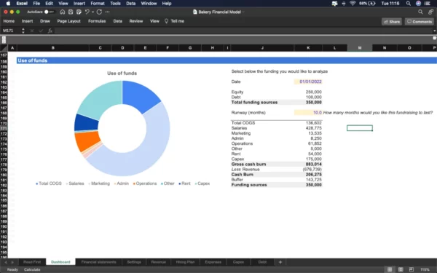
Task: Open the more toolbar options ellipsis
Action: tap(107, 12)
